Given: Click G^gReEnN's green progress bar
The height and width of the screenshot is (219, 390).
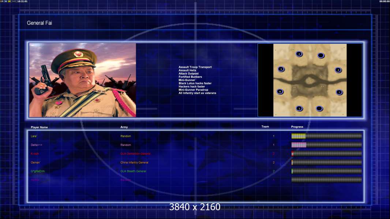Looking at the screenshot, I should [x=326, y=171].
